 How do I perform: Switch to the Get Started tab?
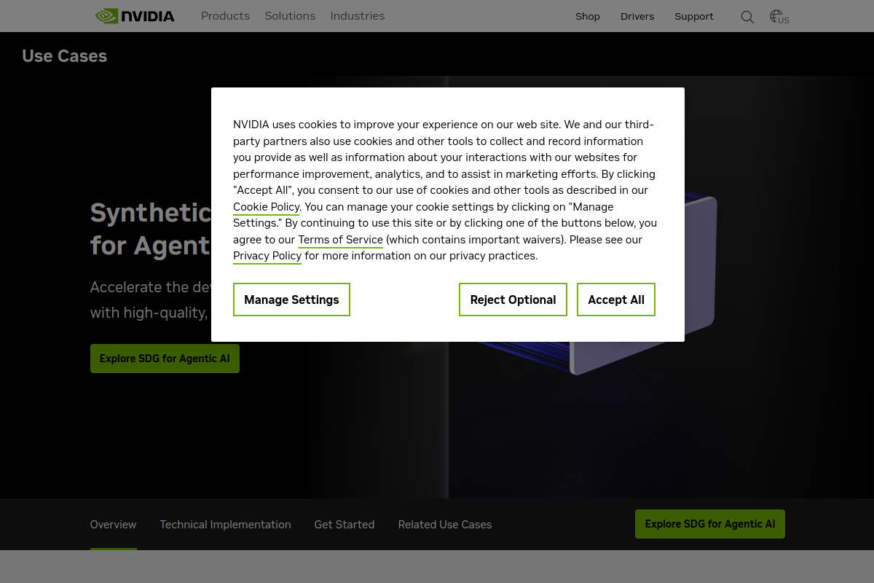coord(345,525)
